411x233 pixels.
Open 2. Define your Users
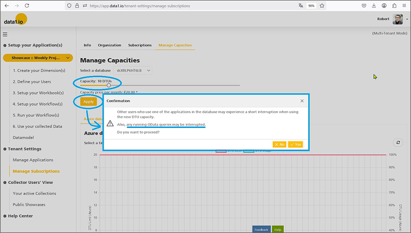pos(32,82)
